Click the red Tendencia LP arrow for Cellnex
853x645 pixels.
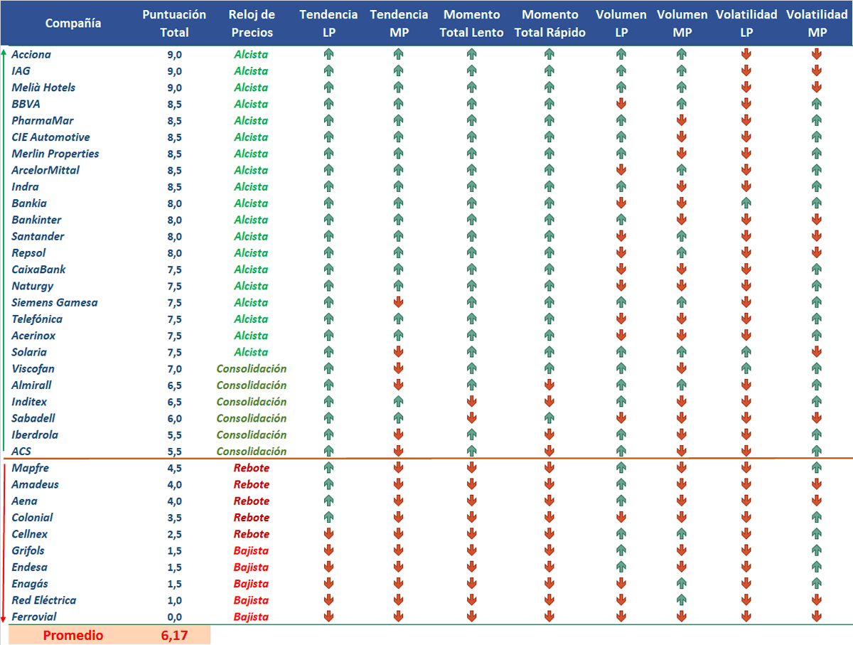(328, 534)
